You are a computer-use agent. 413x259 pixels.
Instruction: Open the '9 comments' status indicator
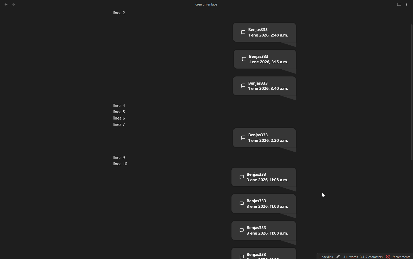pos(401,257)
